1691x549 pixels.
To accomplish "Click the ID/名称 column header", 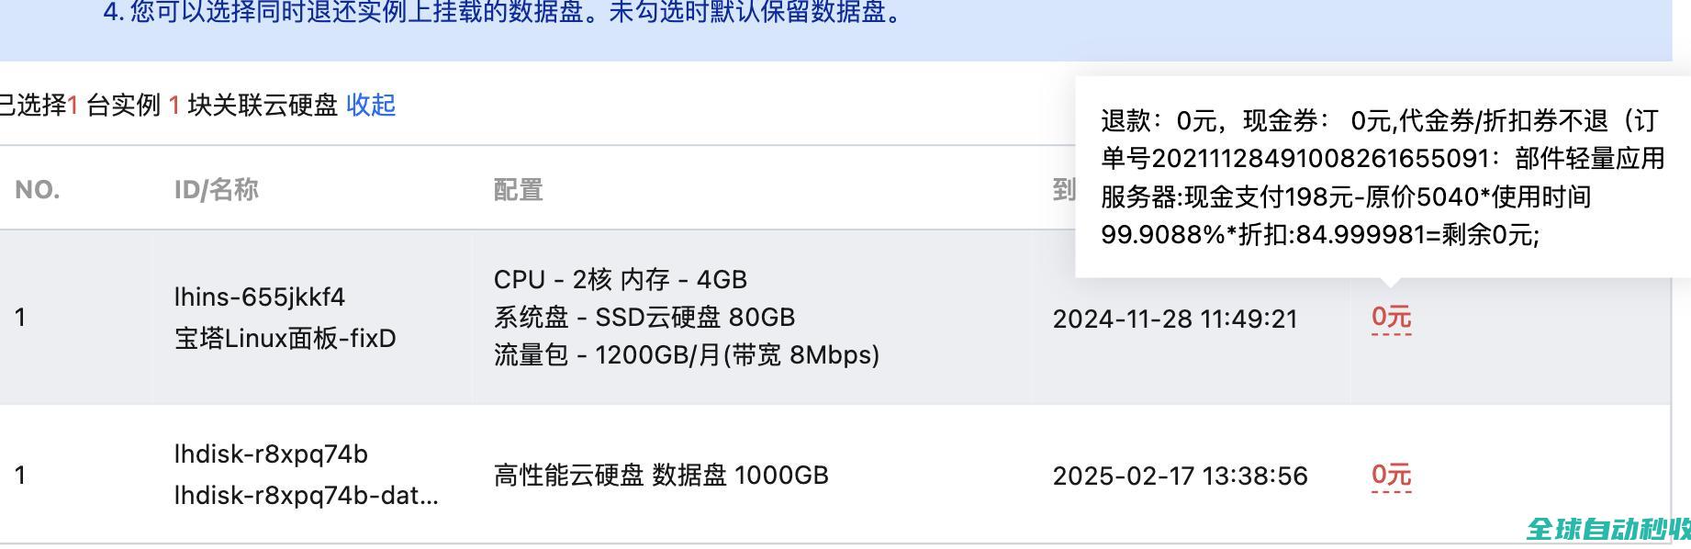I will (217, 190).
